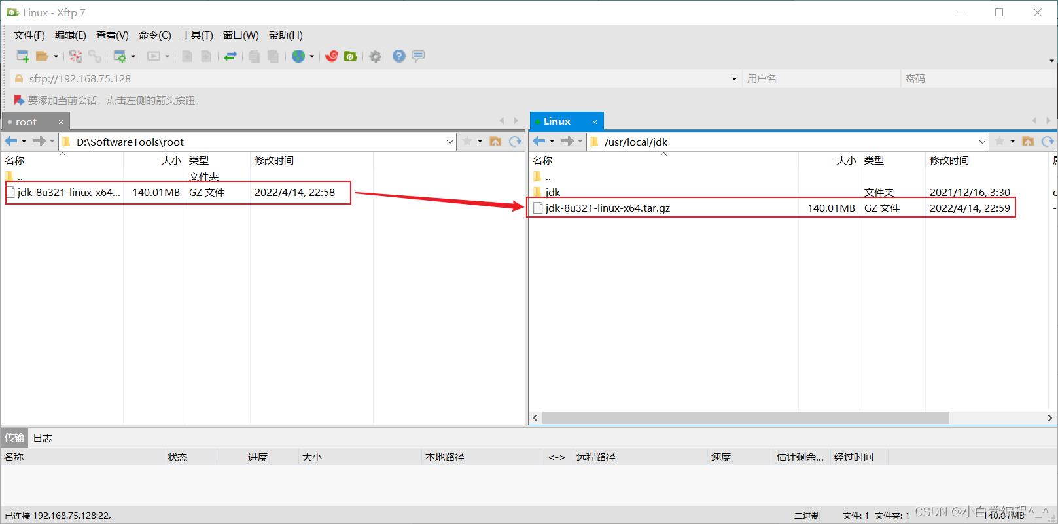The height and width of the screenshot is (524, 1058).
Task: Click the New Session toolbar icon
Action: pos(23,56)
